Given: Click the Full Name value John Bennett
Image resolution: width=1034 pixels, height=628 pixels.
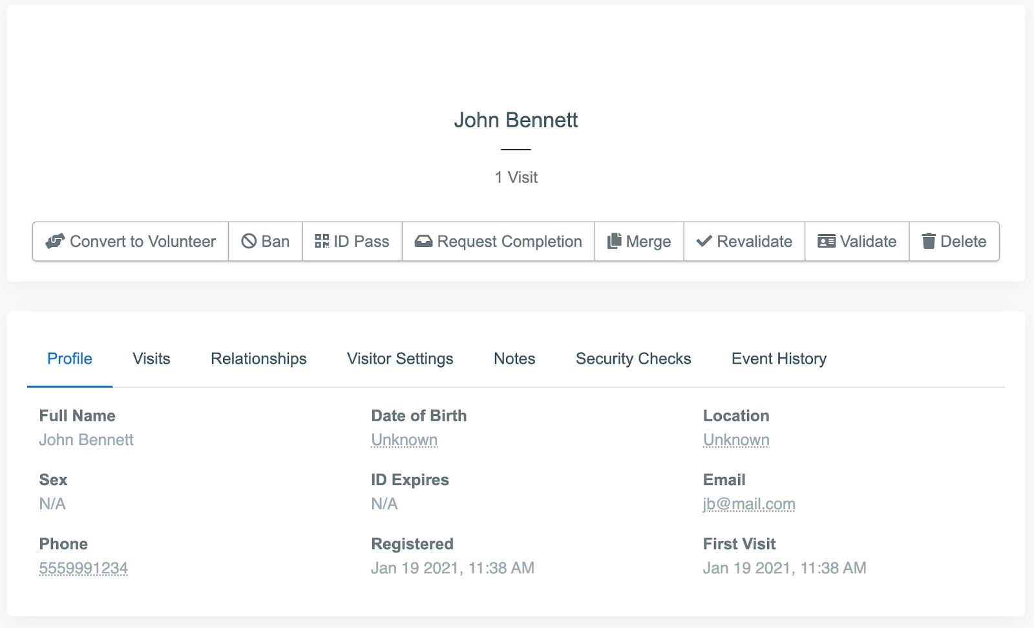Looking at the screenshot, I should point(86,440).
